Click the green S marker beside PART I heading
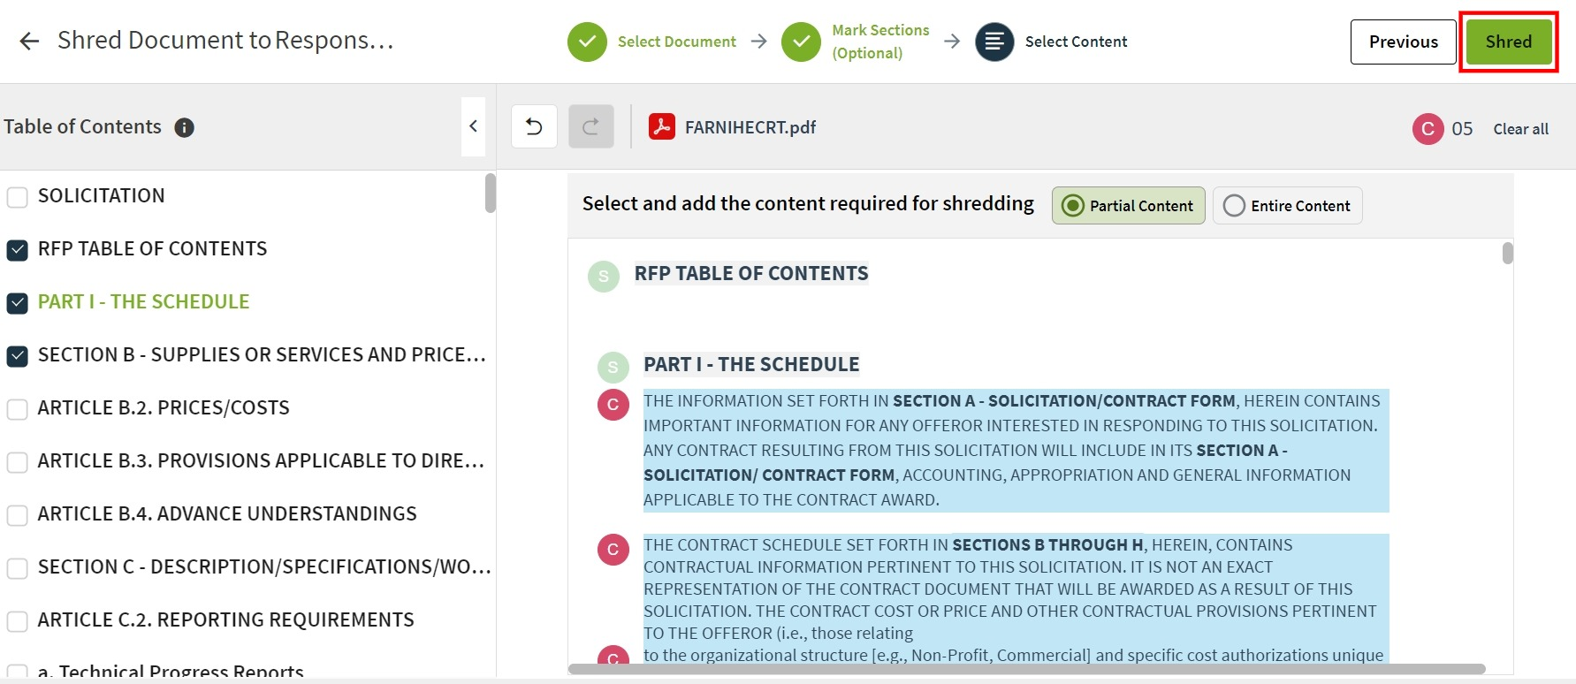This screenshot has height=684, width=1576. (613, 367)
